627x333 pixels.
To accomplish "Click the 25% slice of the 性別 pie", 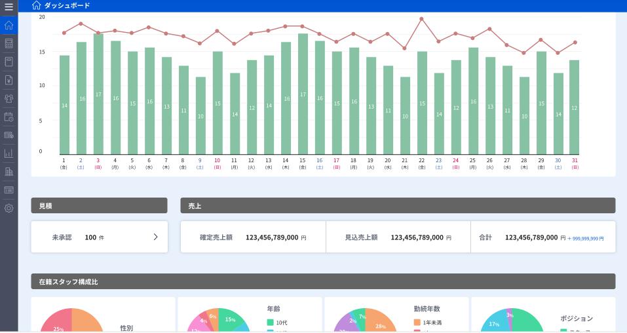I will [x=58, y=323].
